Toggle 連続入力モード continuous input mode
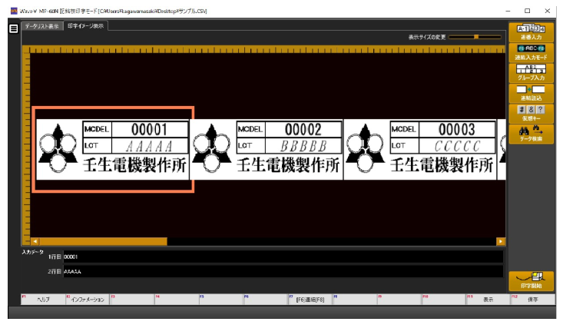The image size is (563, 325). pyautogui.click(x=531, y=51)
